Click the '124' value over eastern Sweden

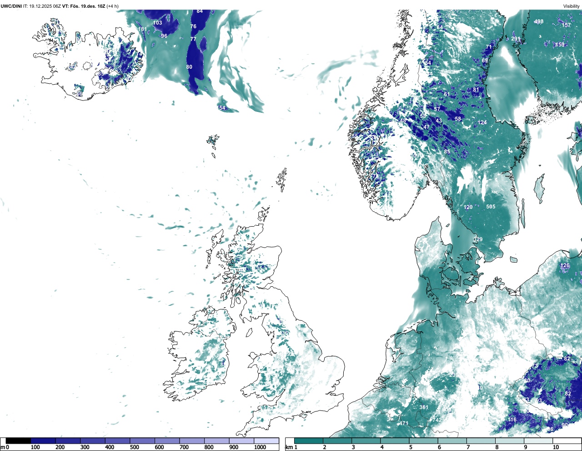tap(482, 122)
